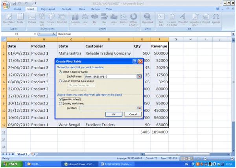Click the help question mark in the dialog
This screenshot has height=168, width=236.
(135, 62)
